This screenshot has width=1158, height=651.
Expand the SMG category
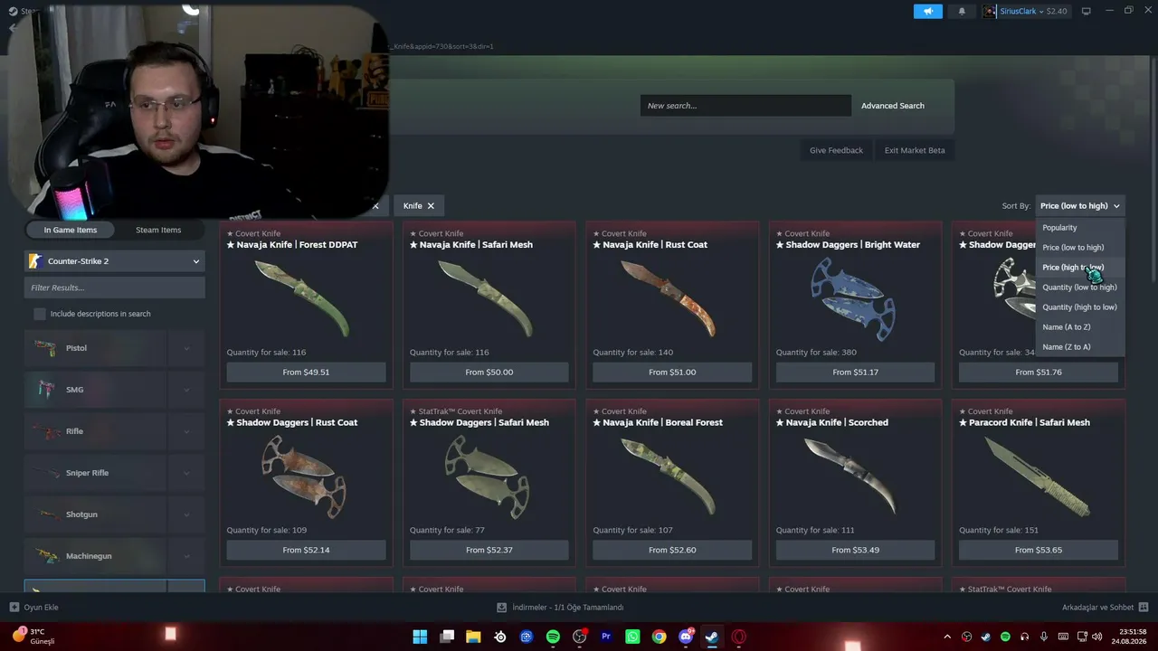[186, 390]
